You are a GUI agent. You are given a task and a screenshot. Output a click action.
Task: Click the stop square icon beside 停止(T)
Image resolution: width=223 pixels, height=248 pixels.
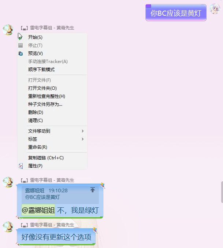click(x=21, y=45)
